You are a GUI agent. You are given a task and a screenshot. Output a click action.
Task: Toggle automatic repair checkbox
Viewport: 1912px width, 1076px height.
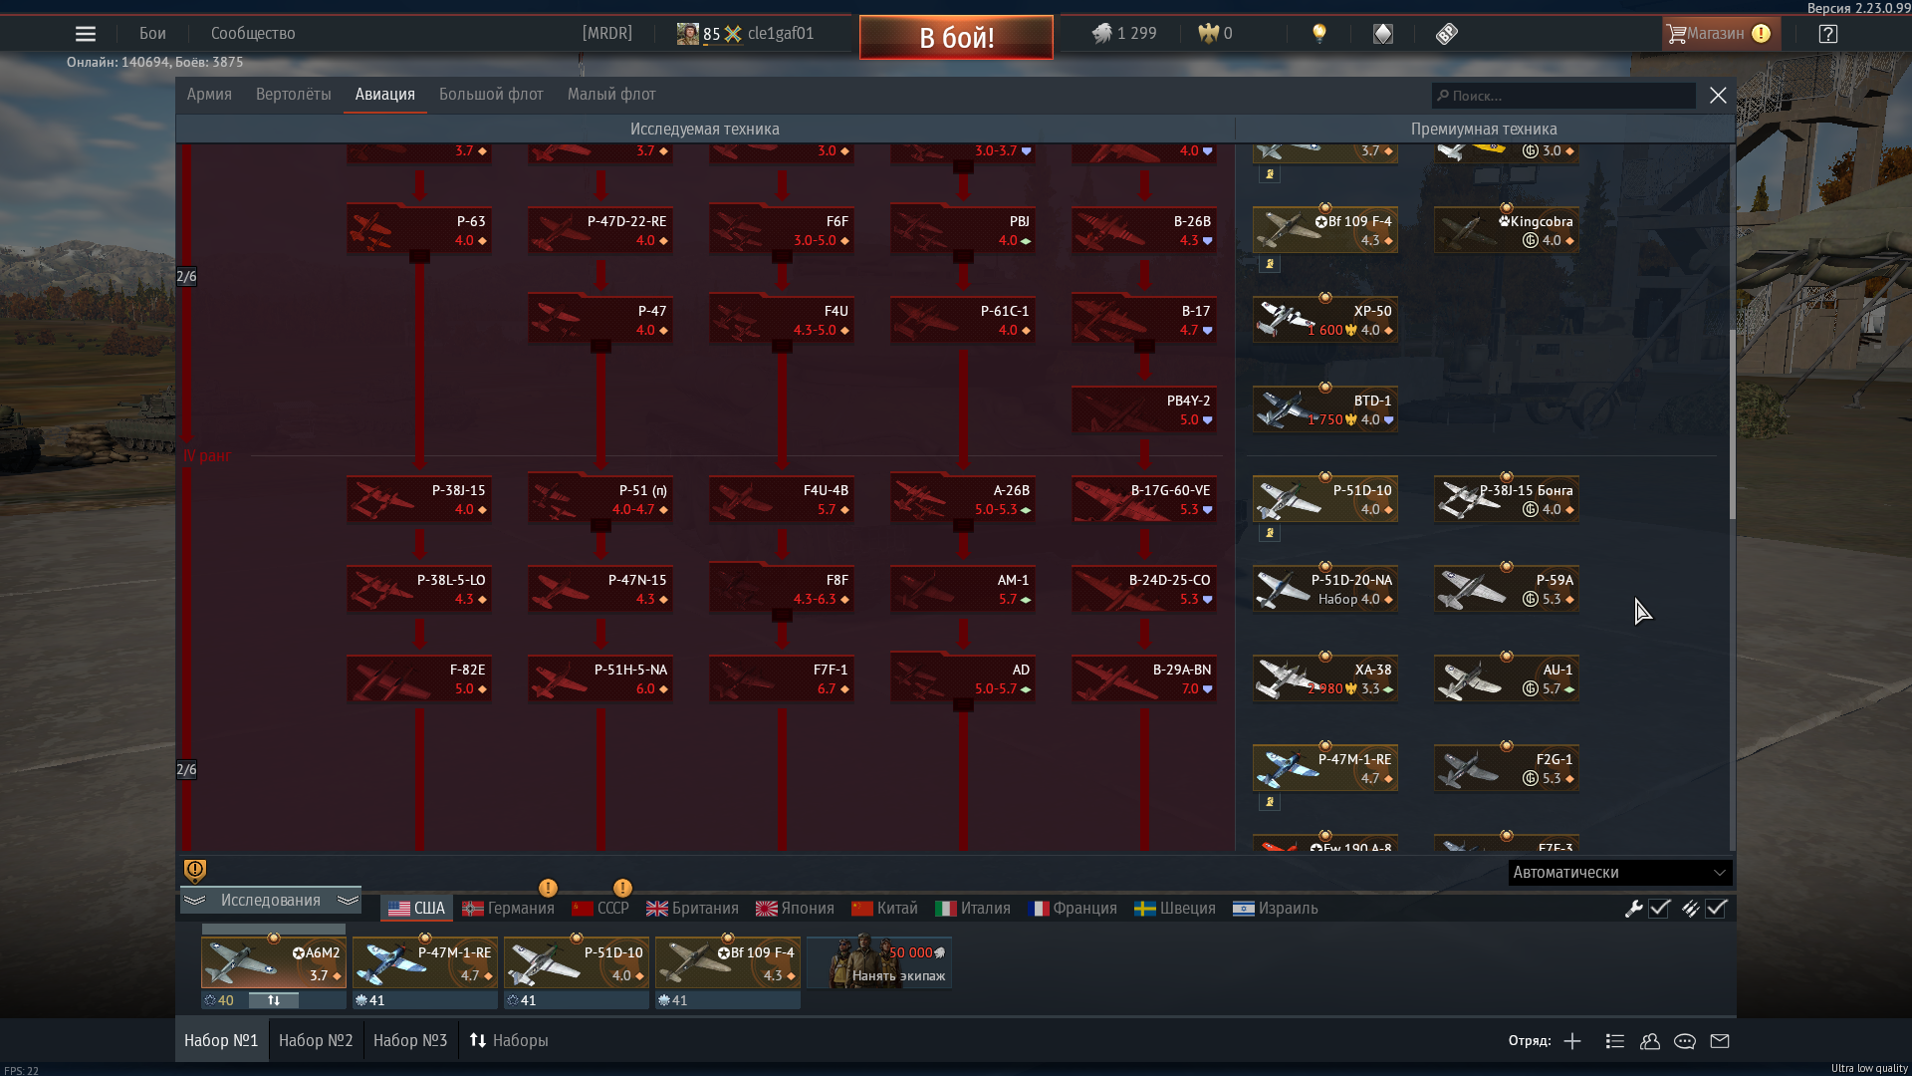1659,909
